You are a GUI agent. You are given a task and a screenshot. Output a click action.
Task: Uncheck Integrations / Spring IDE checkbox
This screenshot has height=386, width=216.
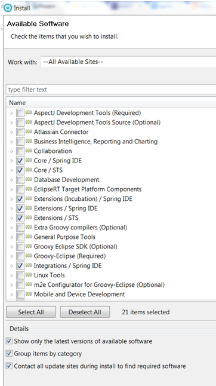point(20,266)
